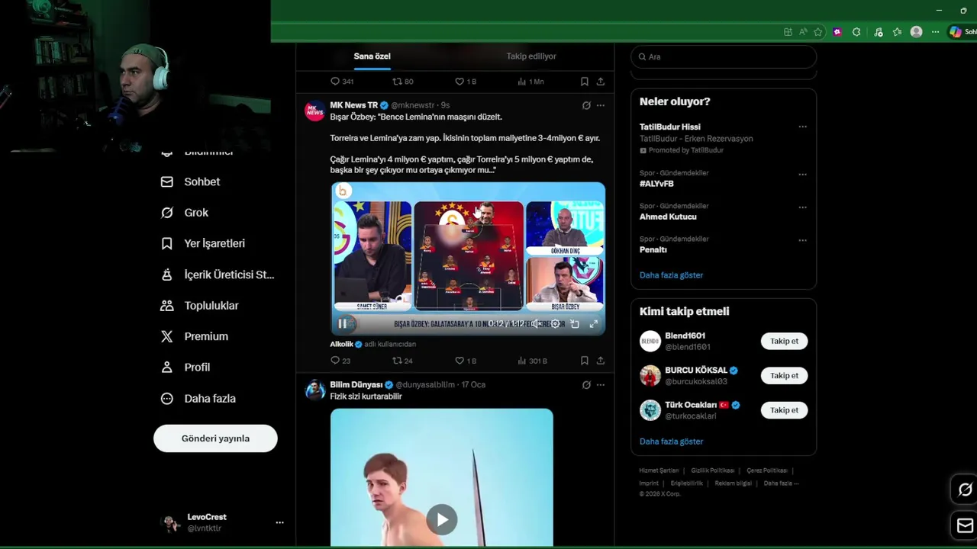Screen dimensions: 977x549
Task: Follow Blend1601 with Takip et
Action: (784, 341)
